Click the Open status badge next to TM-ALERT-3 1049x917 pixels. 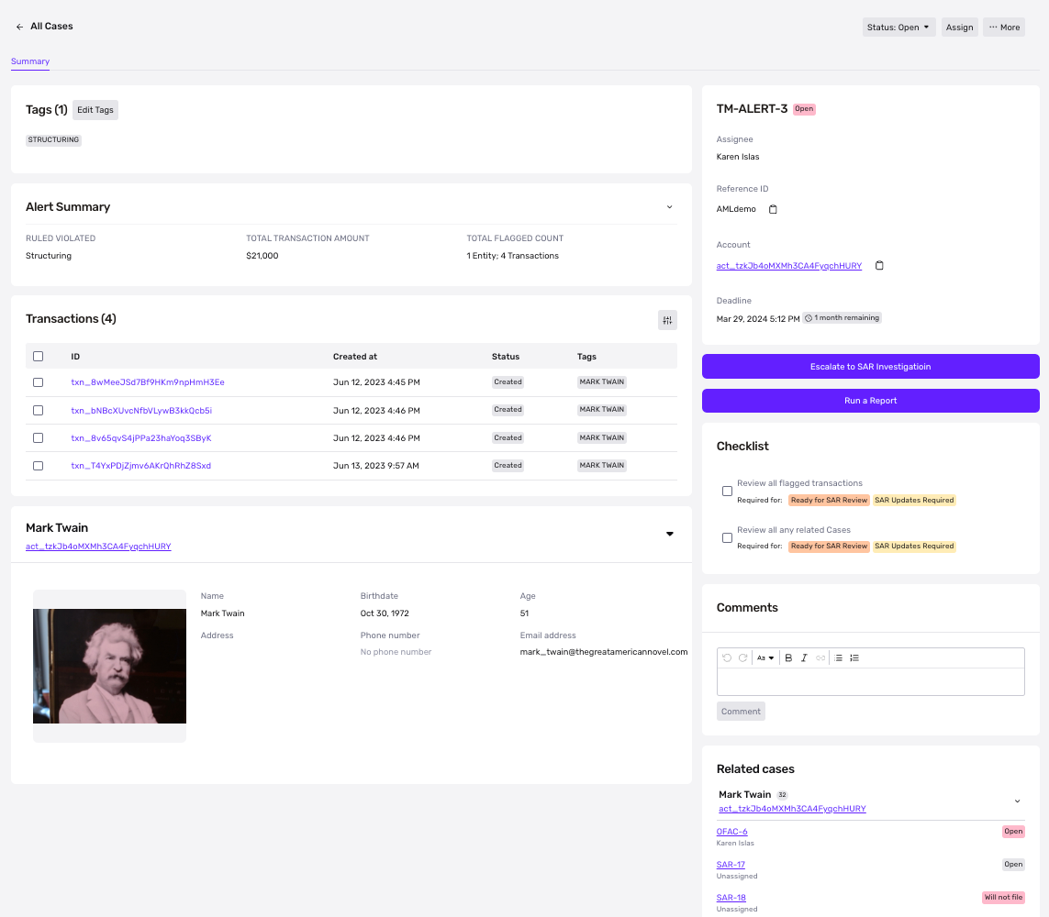click(804, 109)
